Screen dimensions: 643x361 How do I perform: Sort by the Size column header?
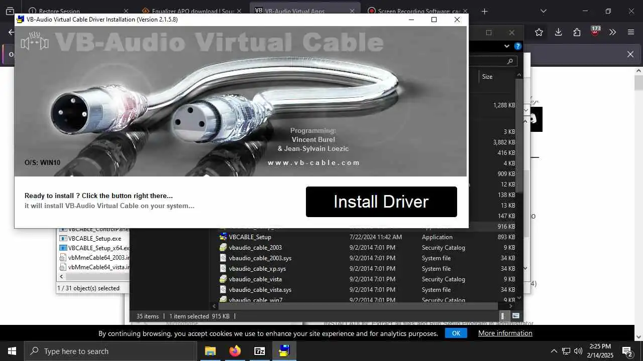[487, 77]
